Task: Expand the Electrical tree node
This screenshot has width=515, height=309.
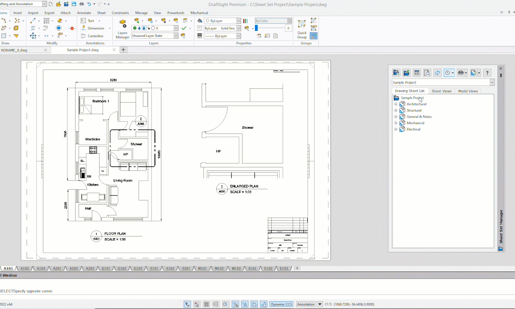Action: point(396,129)
